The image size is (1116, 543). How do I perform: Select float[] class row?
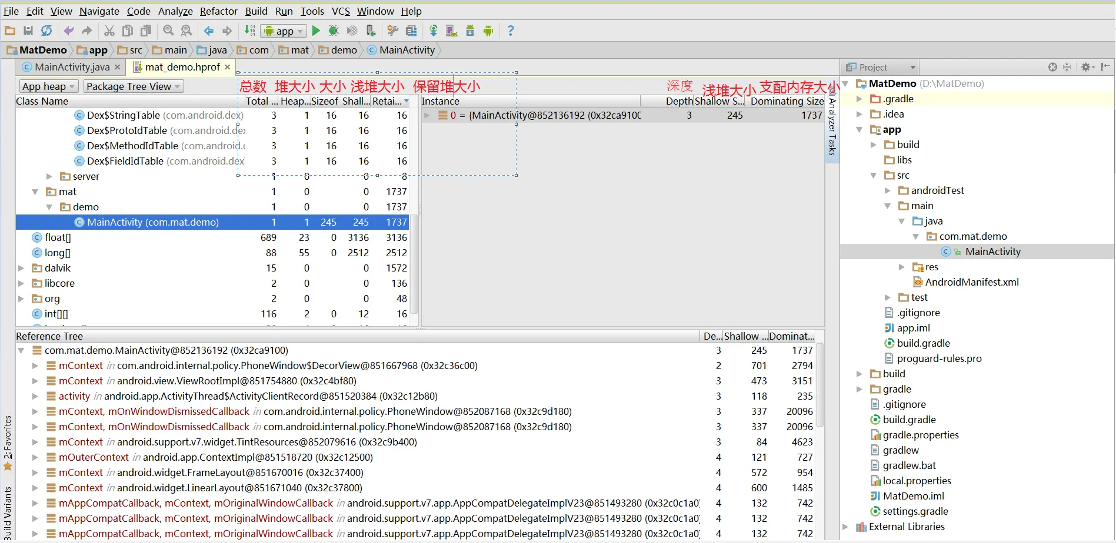pyautogui.click(x=212, y=237)
